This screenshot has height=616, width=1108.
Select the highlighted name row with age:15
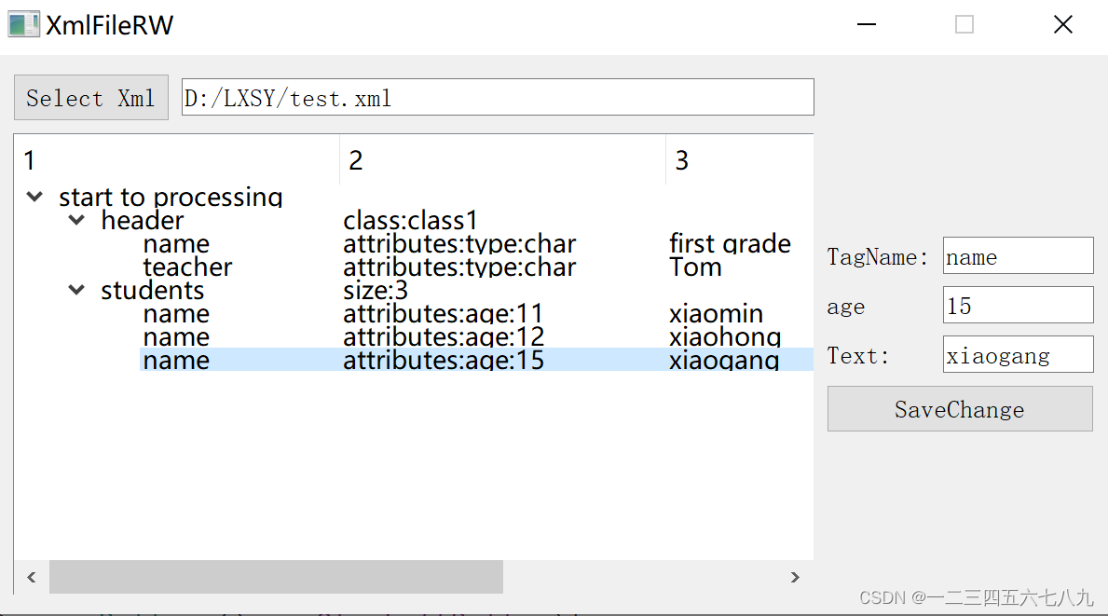[x=477, y=360]
